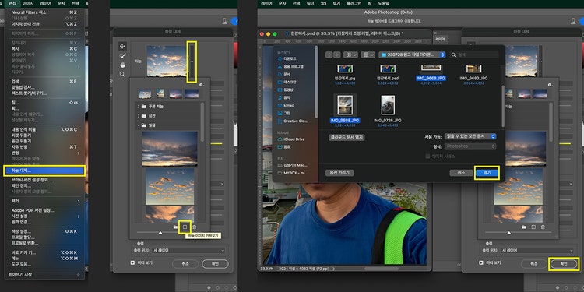Click 취소 next to 열기 in file dialog
Screen dimensions: 584x292
461,173
